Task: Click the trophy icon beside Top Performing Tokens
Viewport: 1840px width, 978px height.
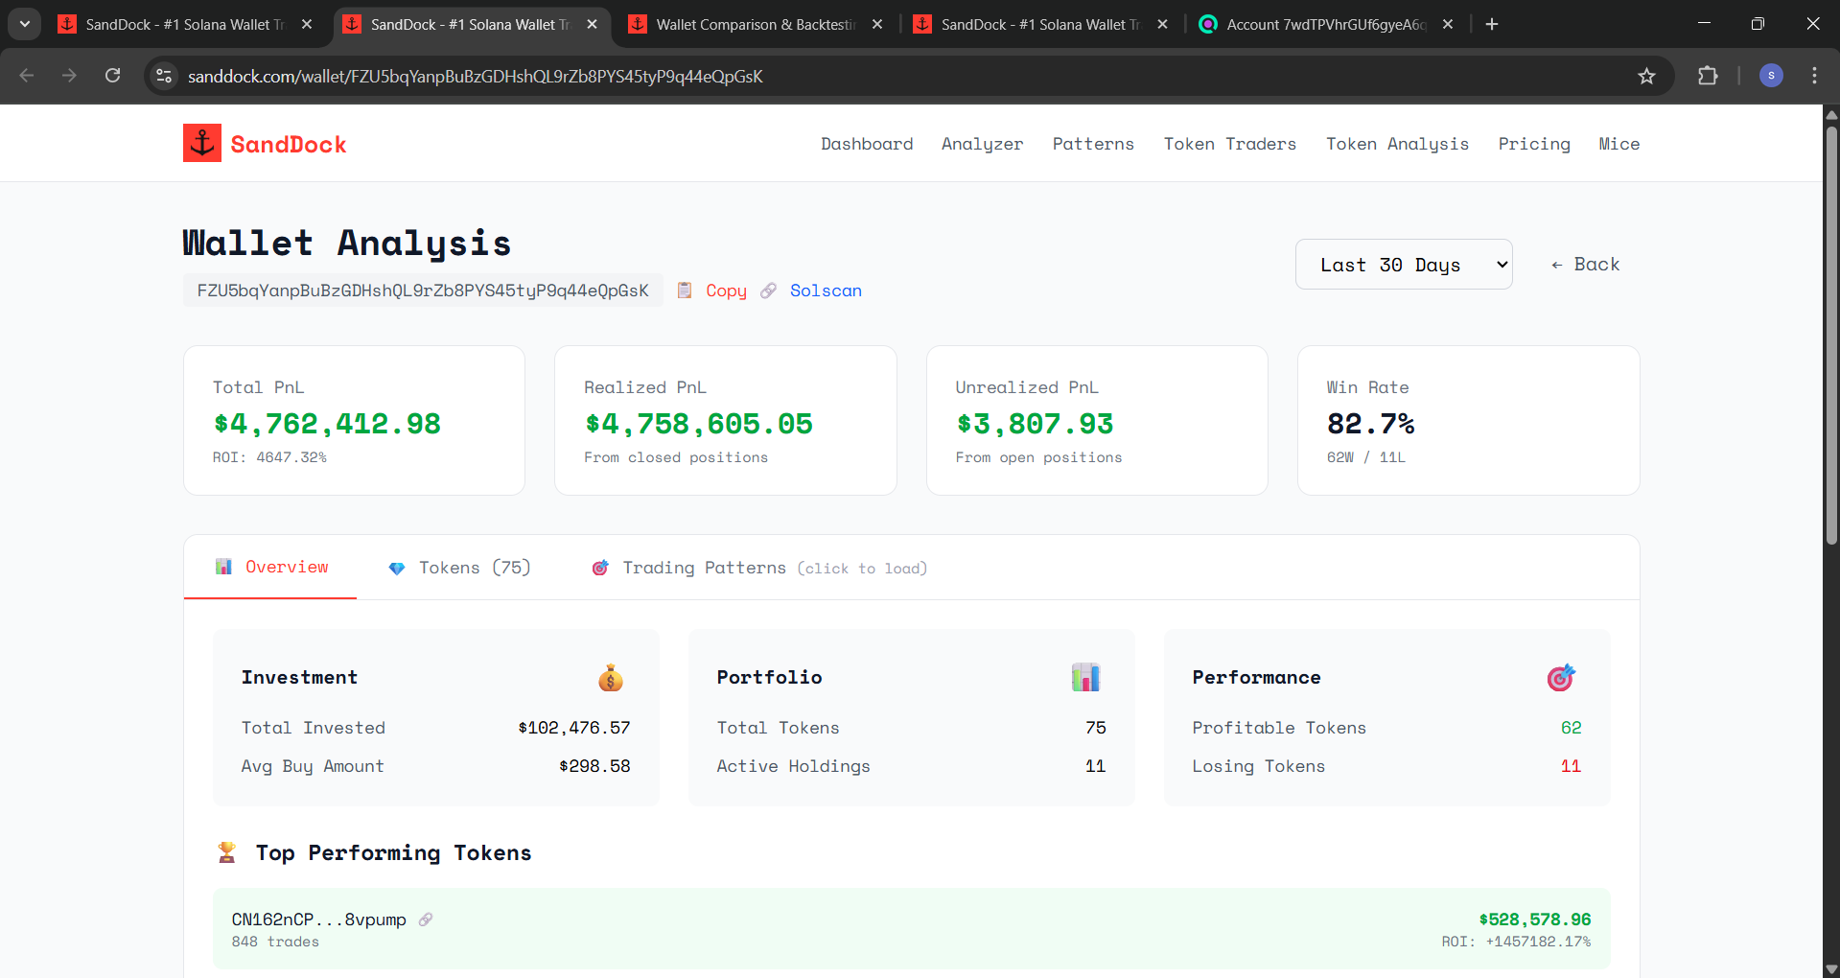Action: pyautogui.click(x=226, y=852)
